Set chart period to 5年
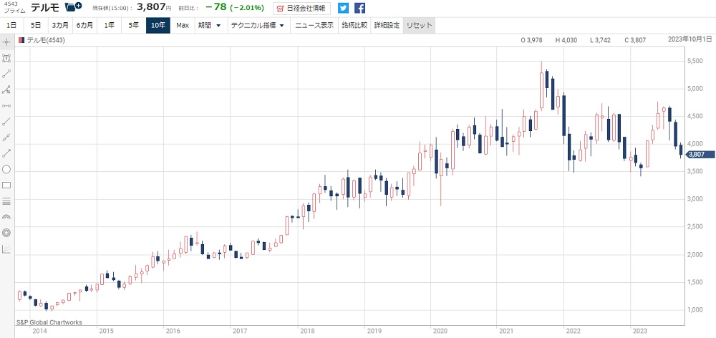Screen dimensions: 716x338 pyautogui.click(x=134, y=25)
